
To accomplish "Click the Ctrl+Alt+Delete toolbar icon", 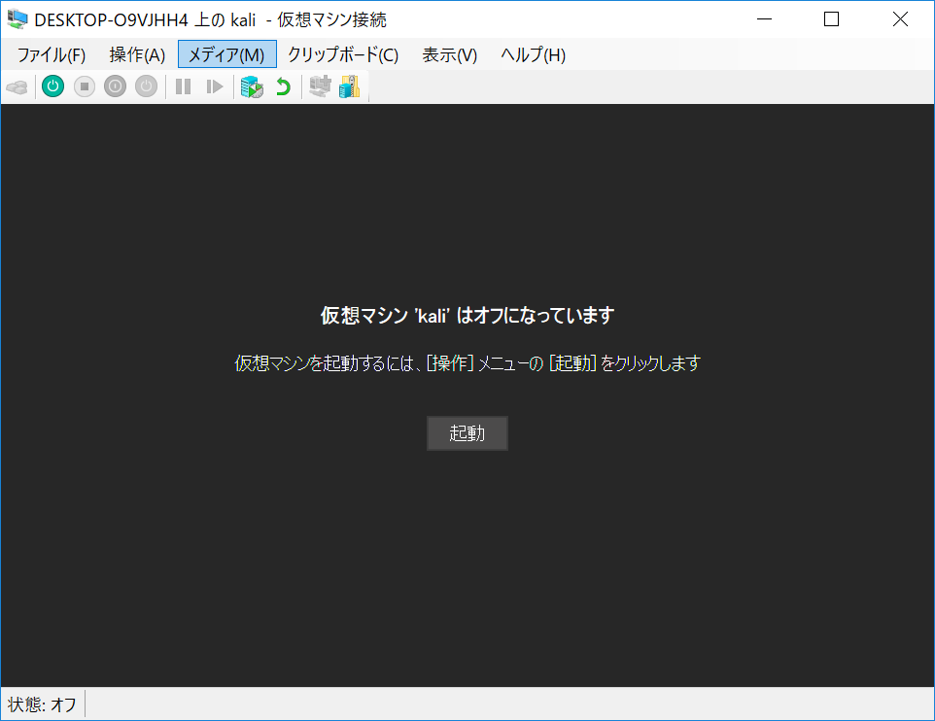I will pyautogui.click(x=17, y=87).
